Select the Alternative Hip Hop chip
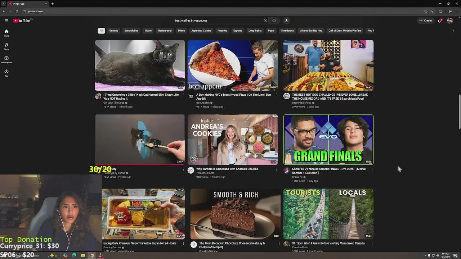The image size is (461, 259). click(311, 31)
